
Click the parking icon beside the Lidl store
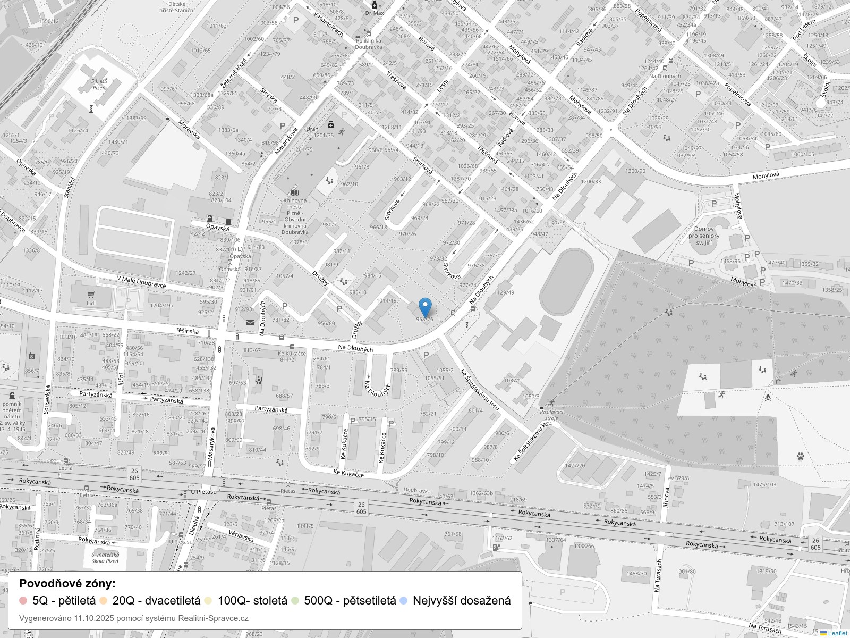(x=128, y=301)
